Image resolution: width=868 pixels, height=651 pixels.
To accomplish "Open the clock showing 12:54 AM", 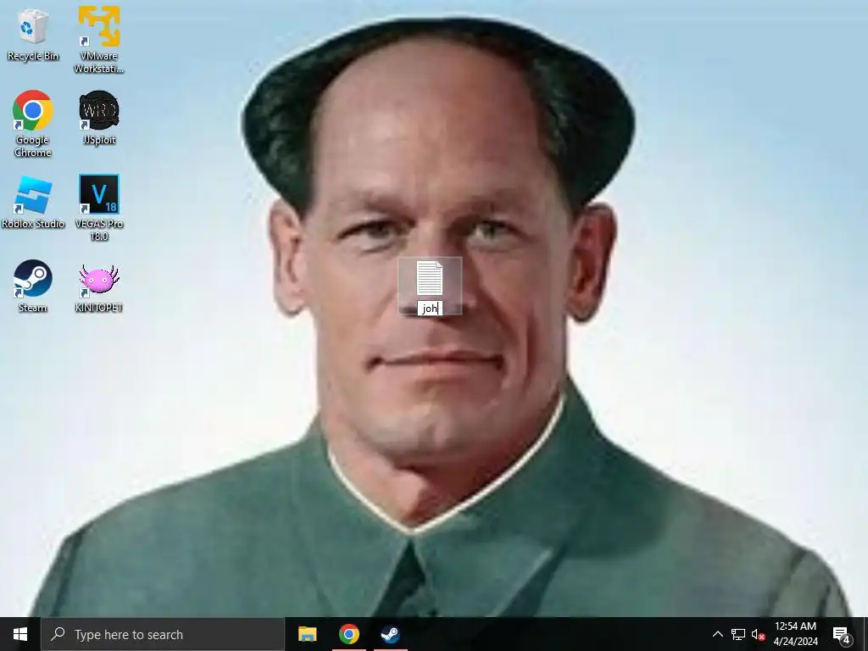I will tap(795, 634).
